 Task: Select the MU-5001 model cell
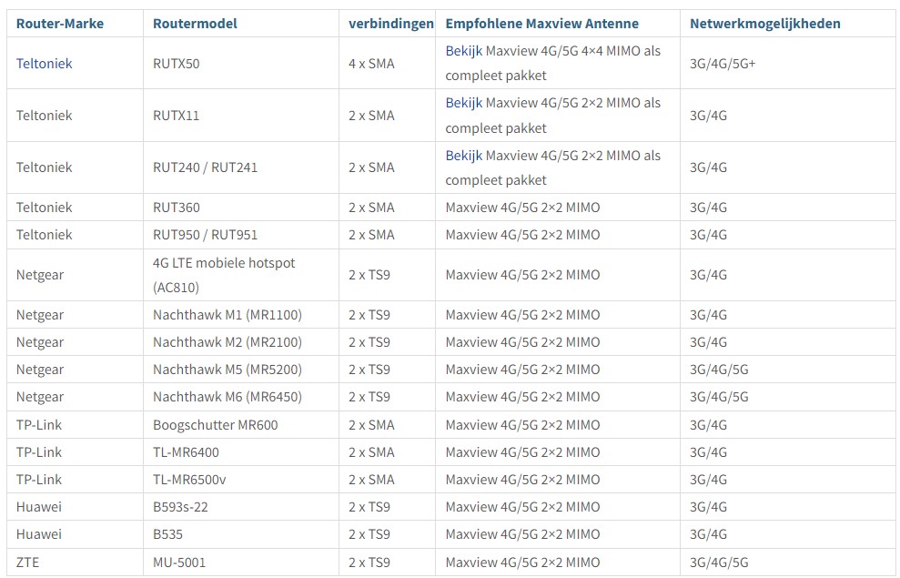pyautogui.click(x=179, y=563)
